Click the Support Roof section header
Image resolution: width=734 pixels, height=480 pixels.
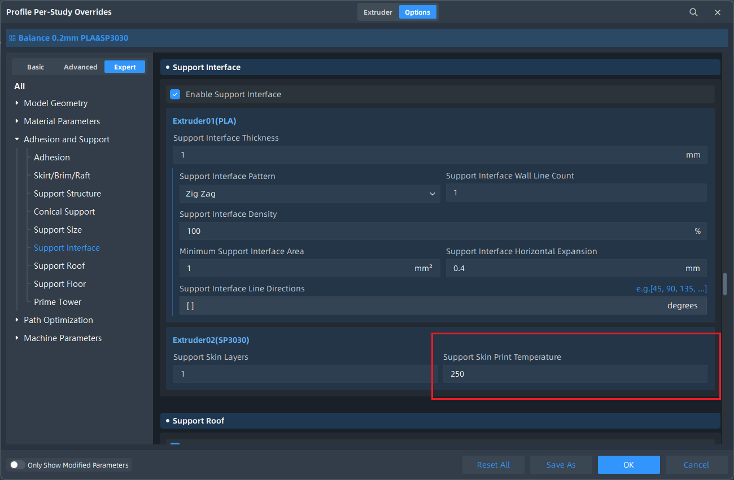point(440,421)
